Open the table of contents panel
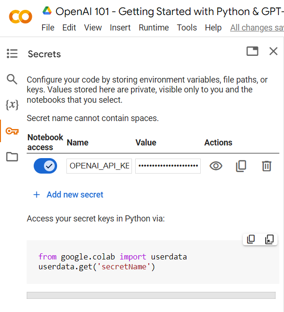Screen dimensions: 284x312 (x=12, y=53)
